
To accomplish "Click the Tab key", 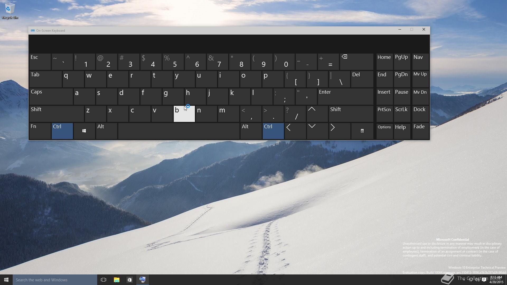I will point(46,79).
